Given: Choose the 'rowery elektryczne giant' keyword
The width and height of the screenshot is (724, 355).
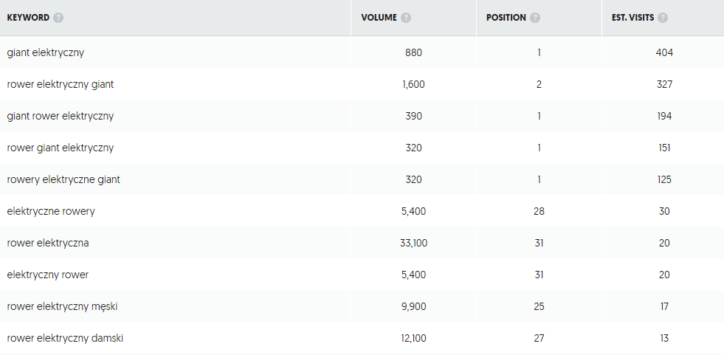Looking at the screenshot, I should pyautogui.click(x=63, y=179).
